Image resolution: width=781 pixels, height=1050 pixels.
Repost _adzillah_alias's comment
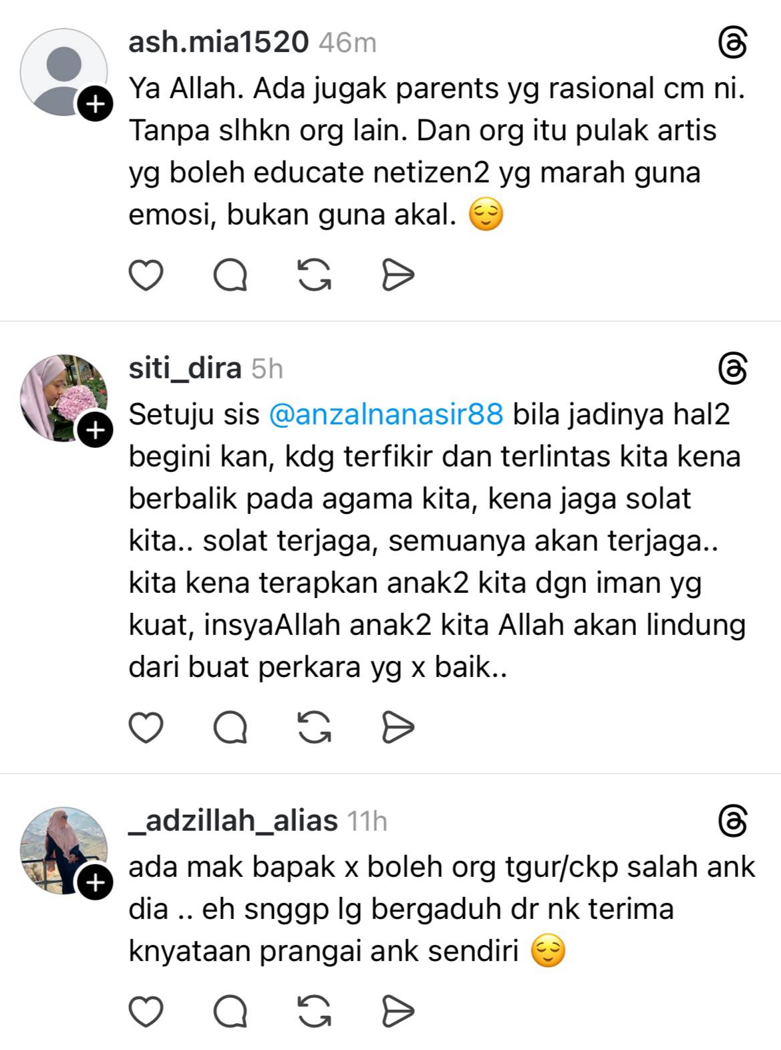pyautogui.click(x=315, y=1011)
